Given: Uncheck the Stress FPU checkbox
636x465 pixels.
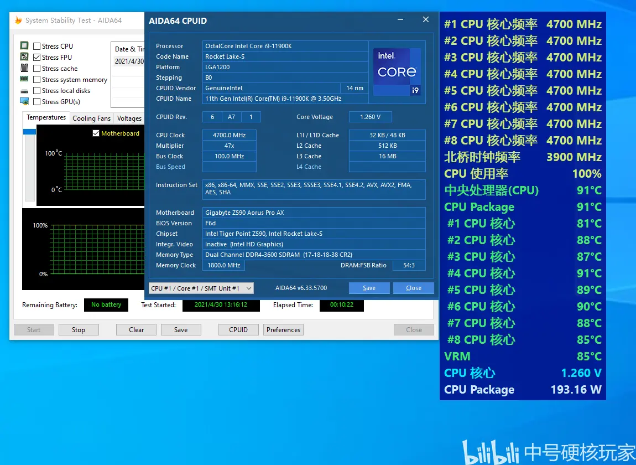Looking at the screenshot, I should pyautogui.click(x=37, y=57).
